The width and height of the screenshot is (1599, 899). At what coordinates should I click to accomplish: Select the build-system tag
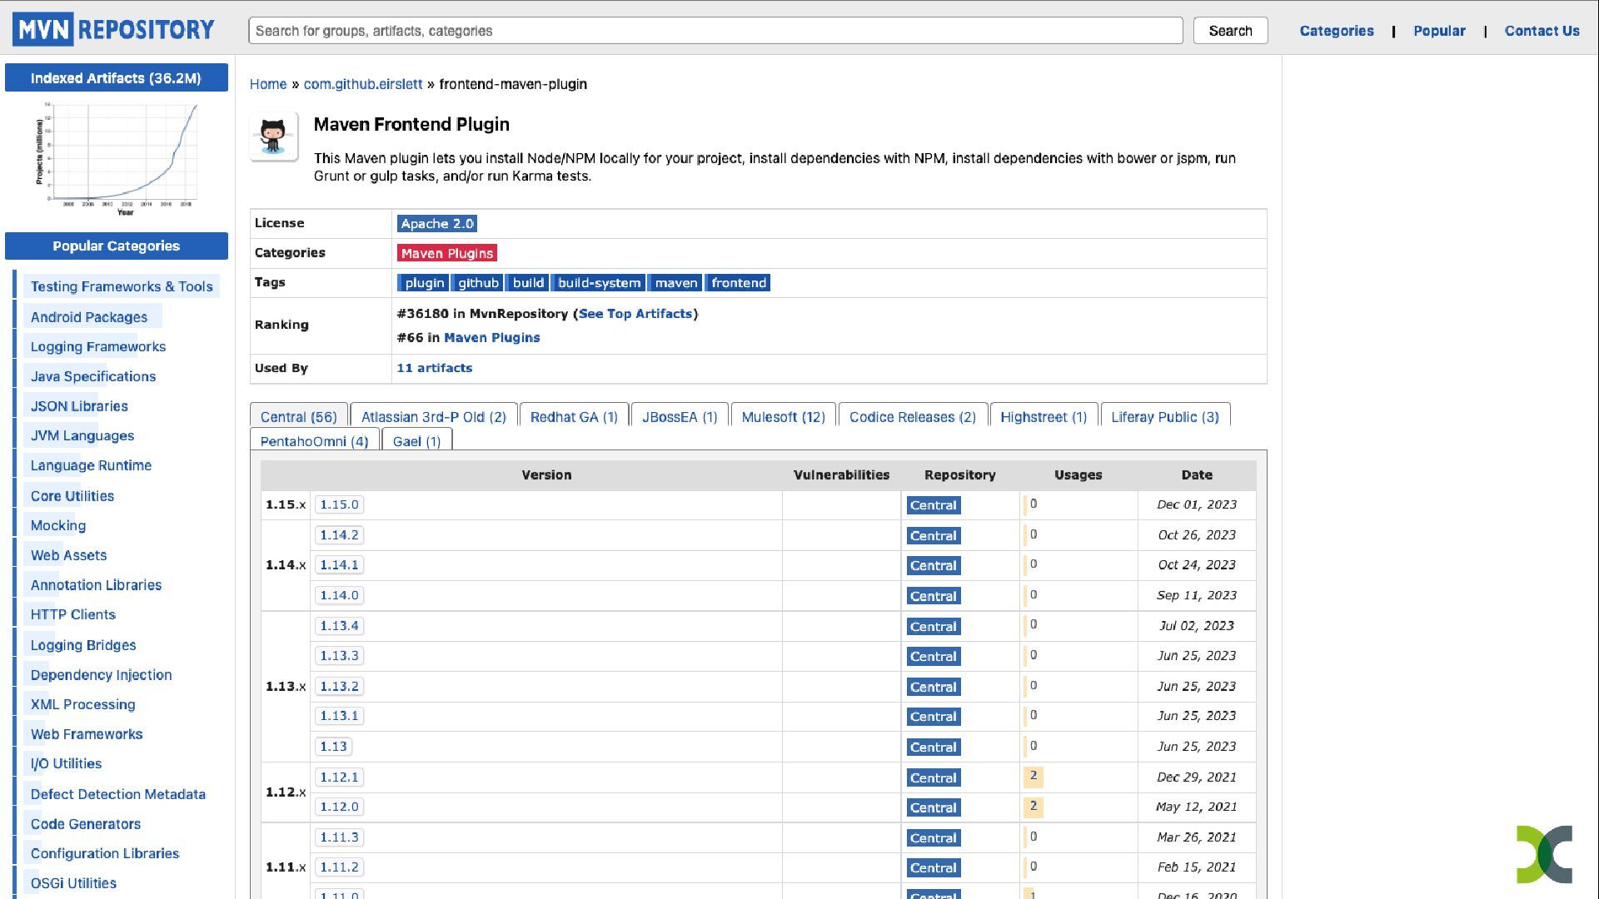click(x=599, y=283)
